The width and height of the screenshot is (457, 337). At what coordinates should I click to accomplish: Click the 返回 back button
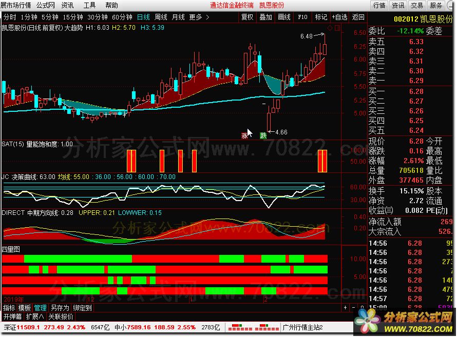(x=358, y=16)
